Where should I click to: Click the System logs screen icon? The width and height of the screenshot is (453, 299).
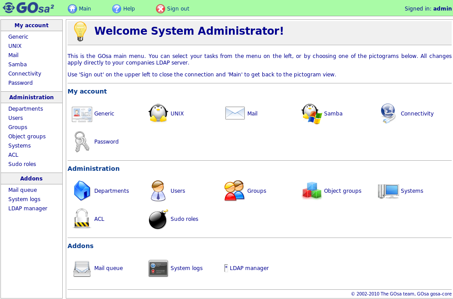tap(158, 268)
